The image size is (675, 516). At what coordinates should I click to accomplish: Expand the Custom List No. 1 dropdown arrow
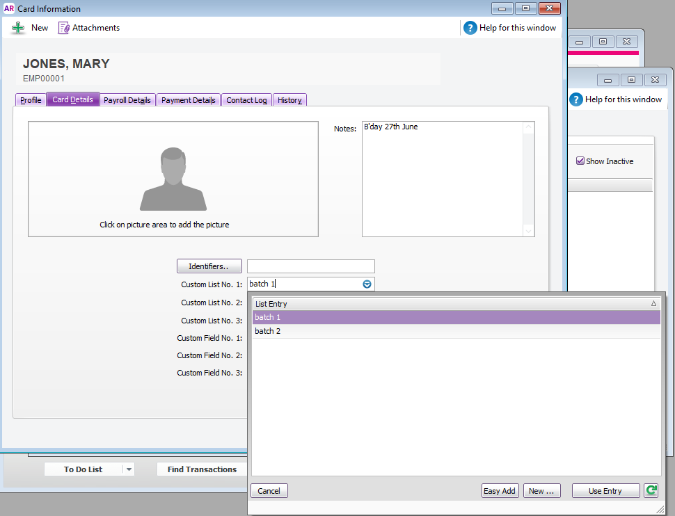[x=367, y=284]
